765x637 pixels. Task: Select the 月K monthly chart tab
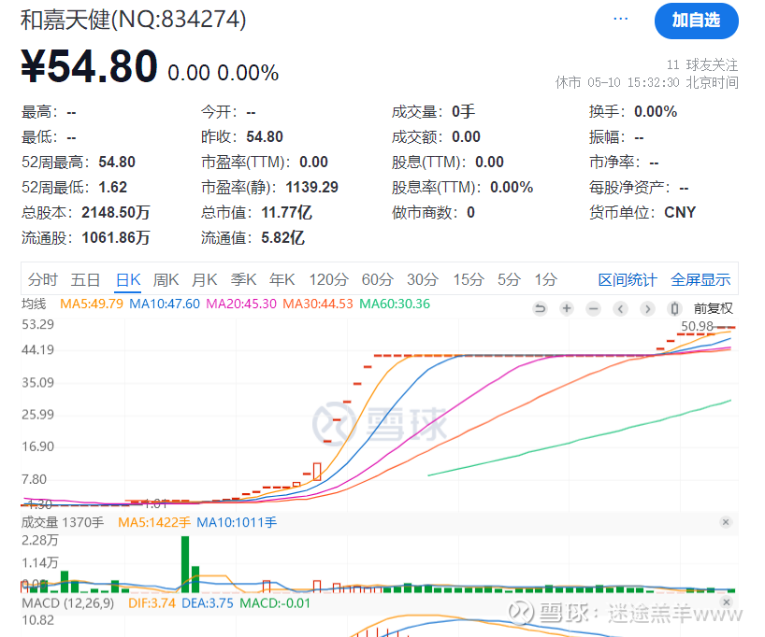(204, 279)
